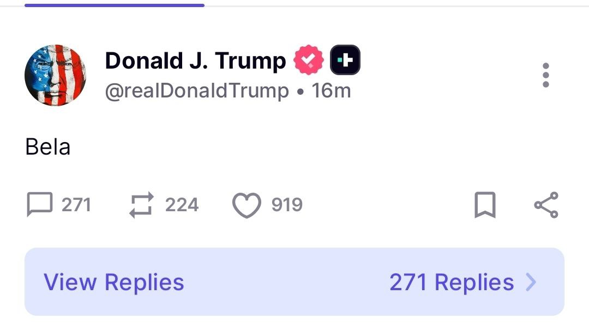Expand the 271 Replies chevron arrow
The width and height of the screenshot is (589, 325).
pos(531,282)
